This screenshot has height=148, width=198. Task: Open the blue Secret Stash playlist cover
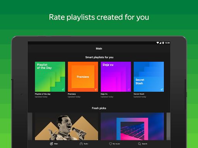[x=149, y=77]
